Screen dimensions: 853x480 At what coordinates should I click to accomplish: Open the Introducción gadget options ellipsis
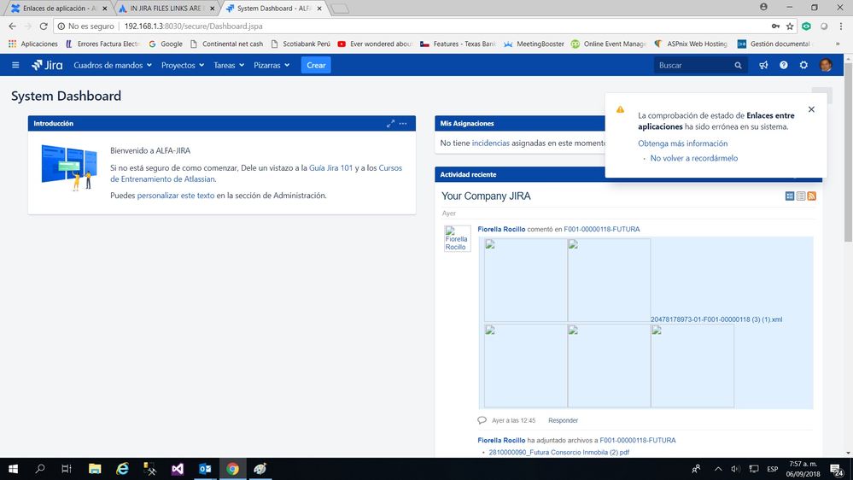pos(403,124)
